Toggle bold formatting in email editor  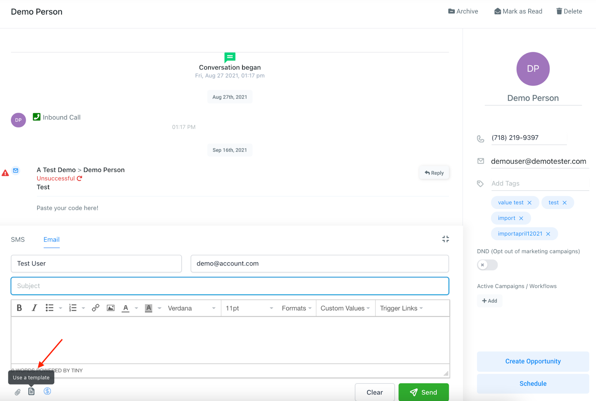coord(19,308)
